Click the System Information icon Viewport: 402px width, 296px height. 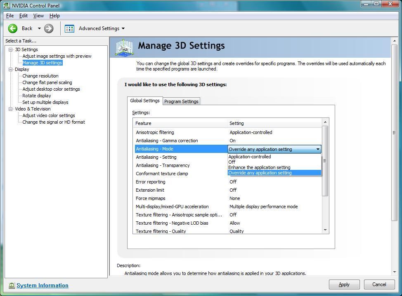pyautogui.click(x=12, y=286)
